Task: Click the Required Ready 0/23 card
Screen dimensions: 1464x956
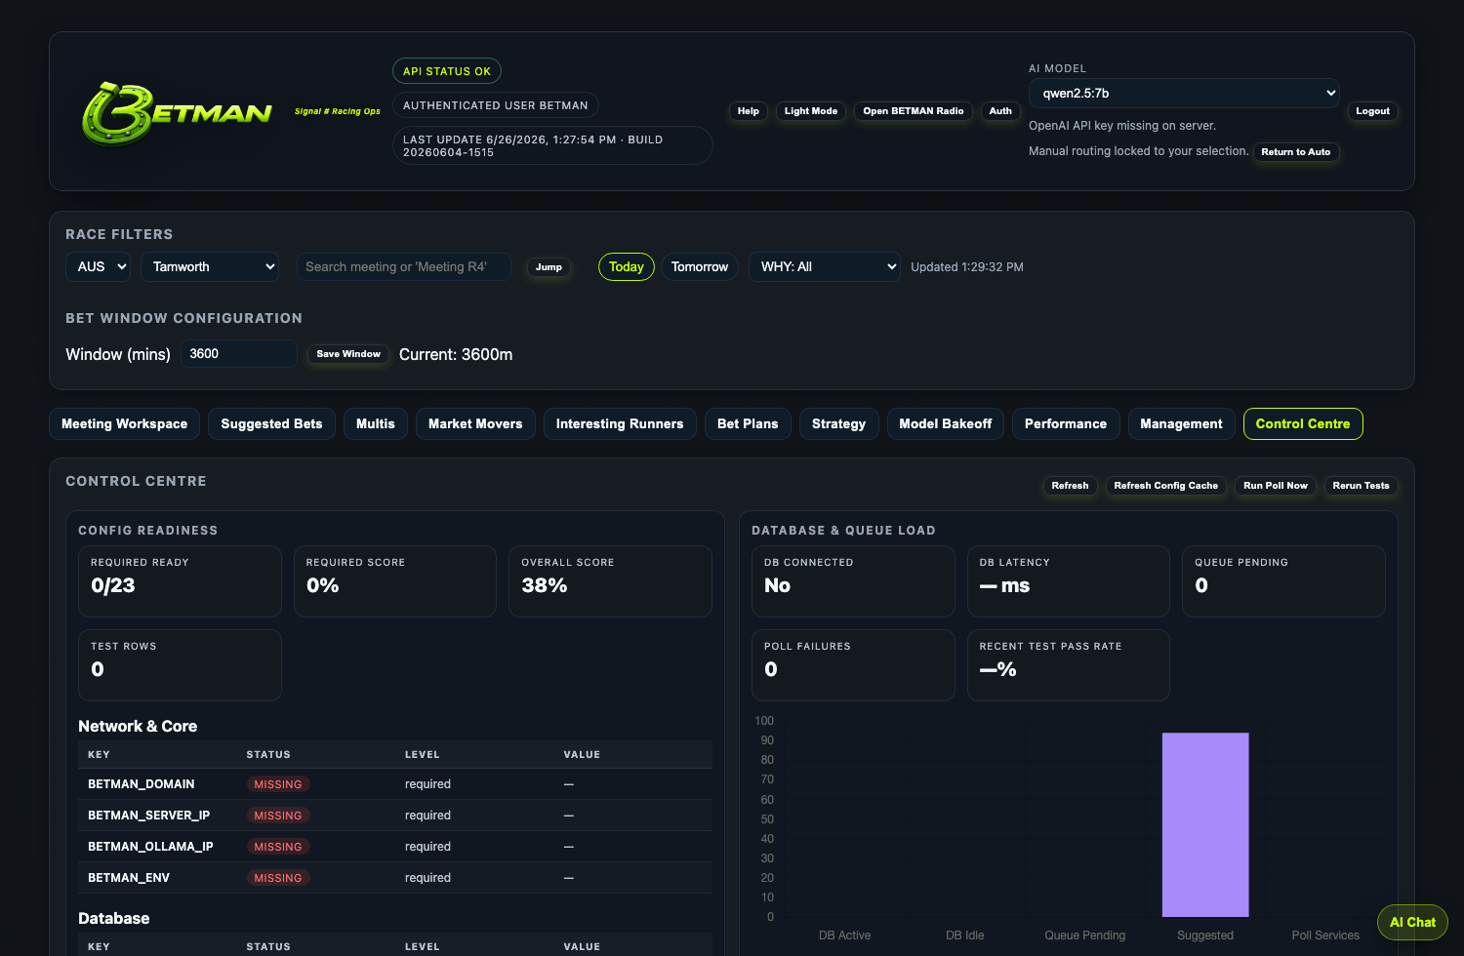Action: tap(180, 581)
